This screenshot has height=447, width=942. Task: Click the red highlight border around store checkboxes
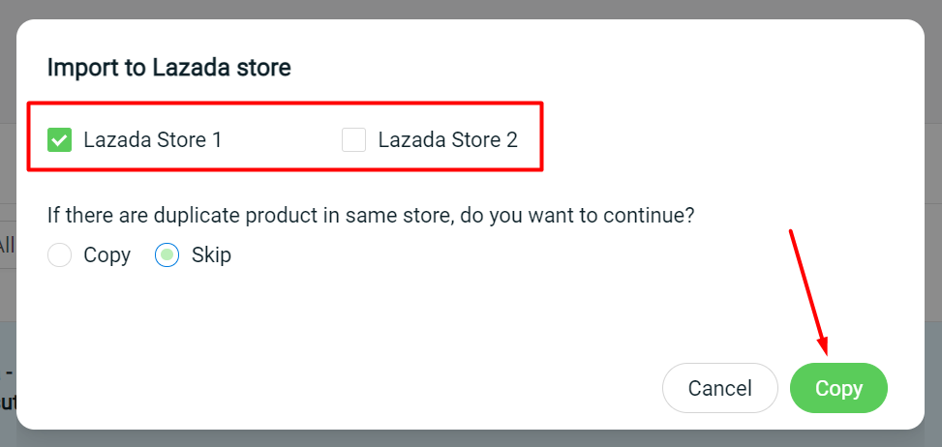point(286,104)
